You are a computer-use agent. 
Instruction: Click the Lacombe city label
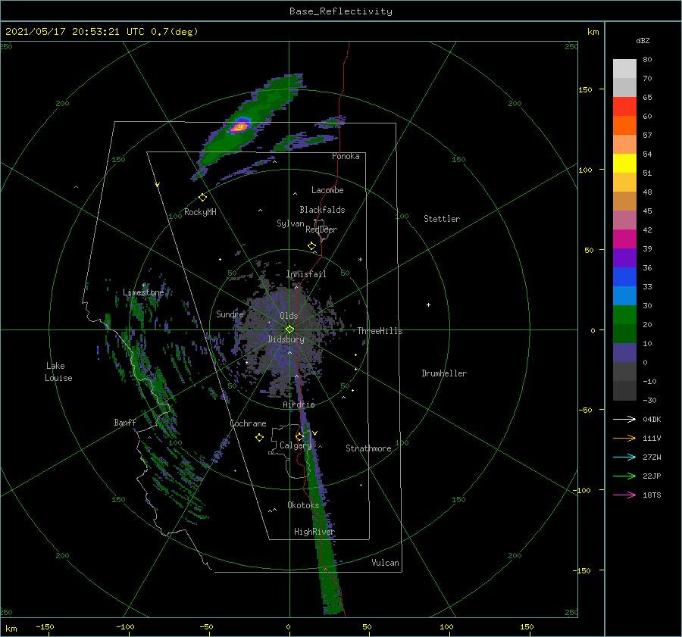327,190
